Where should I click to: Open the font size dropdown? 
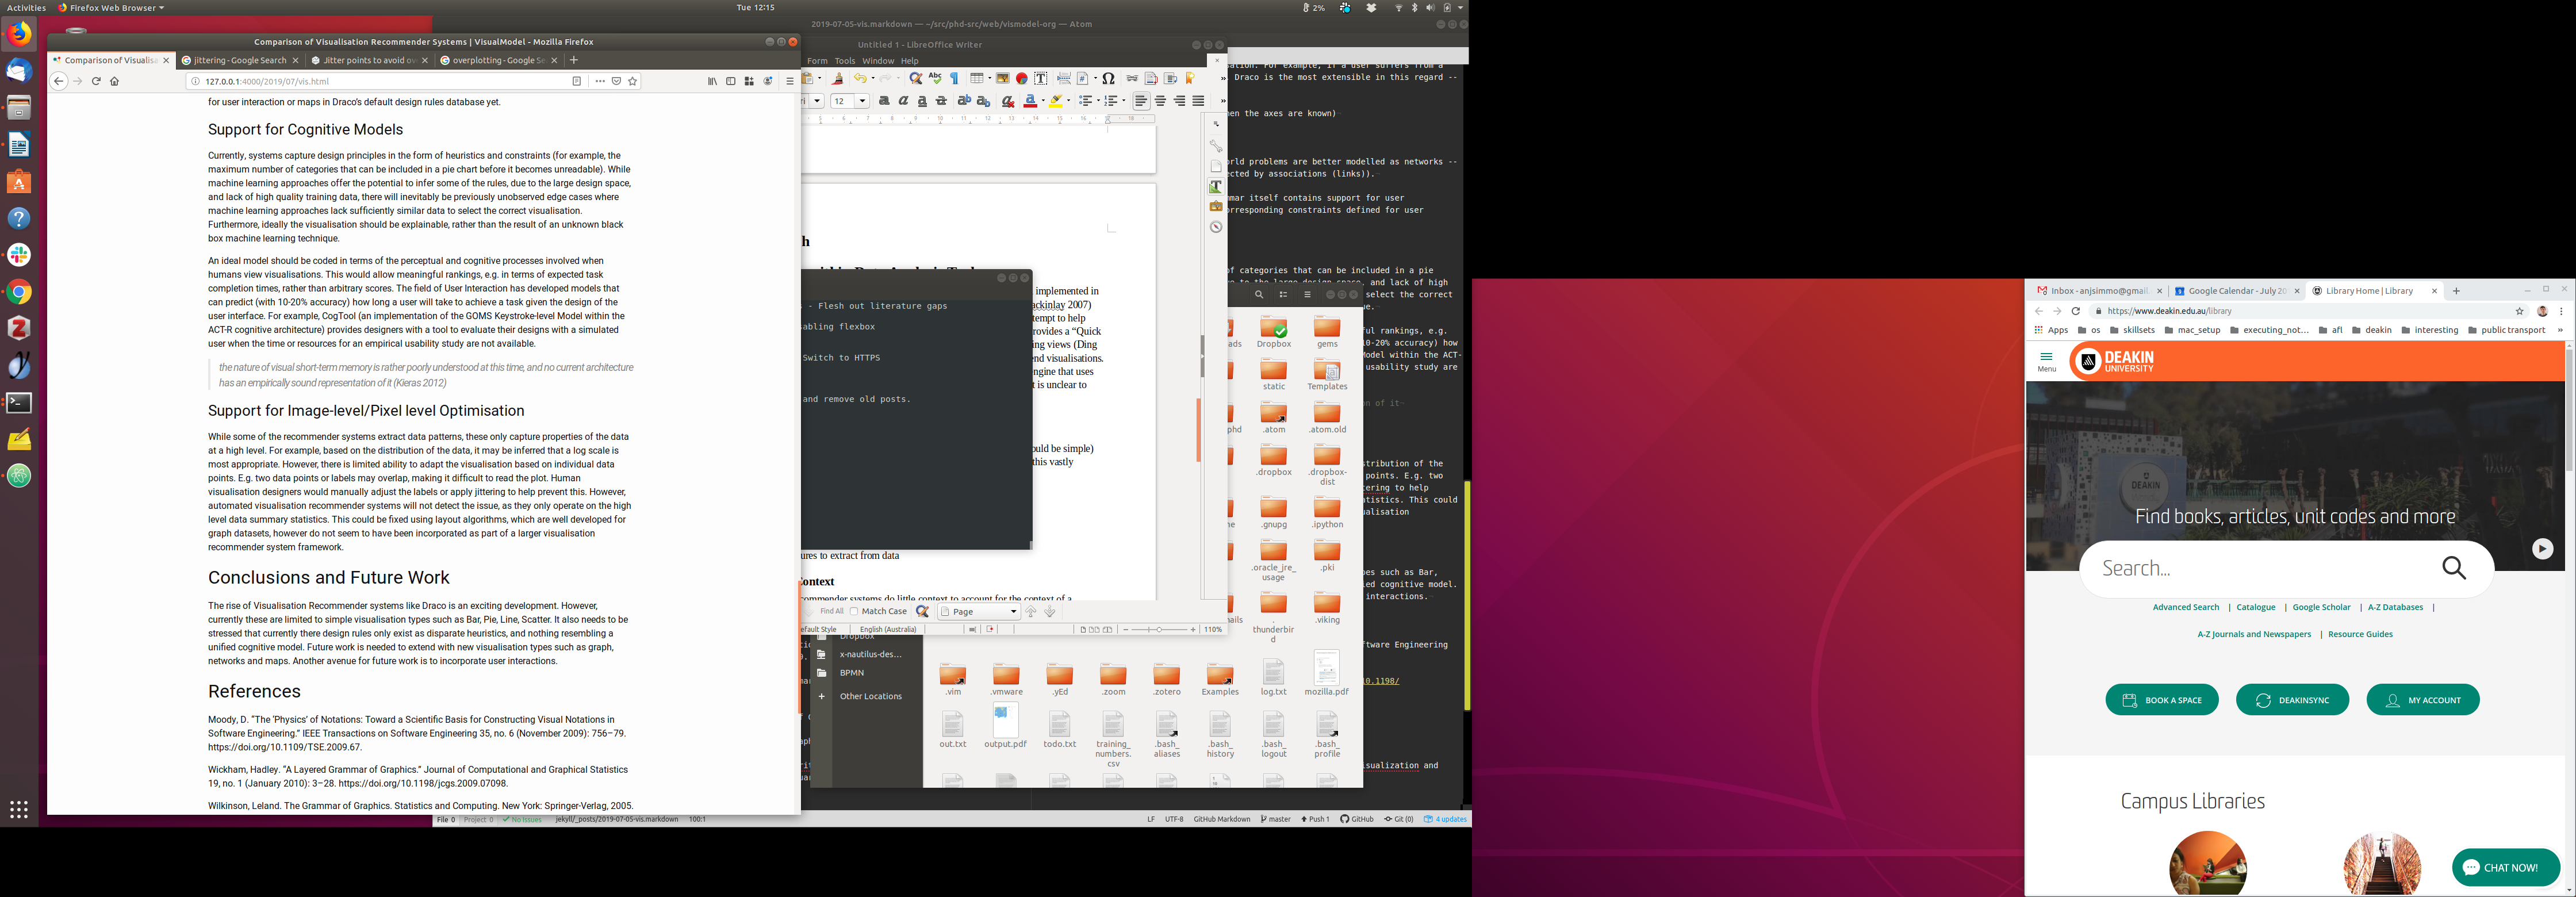[862, 101]
